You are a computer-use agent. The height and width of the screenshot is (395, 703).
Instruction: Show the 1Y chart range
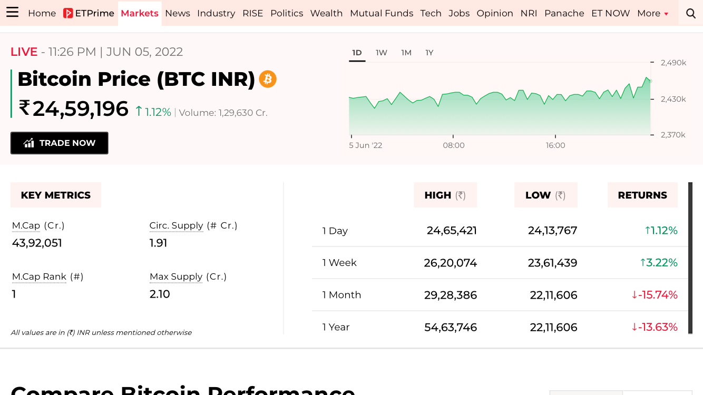(429, 53)
